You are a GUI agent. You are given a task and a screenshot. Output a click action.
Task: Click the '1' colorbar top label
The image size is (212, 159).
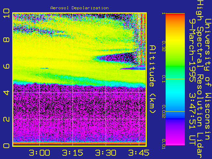(x=163, y=13)
